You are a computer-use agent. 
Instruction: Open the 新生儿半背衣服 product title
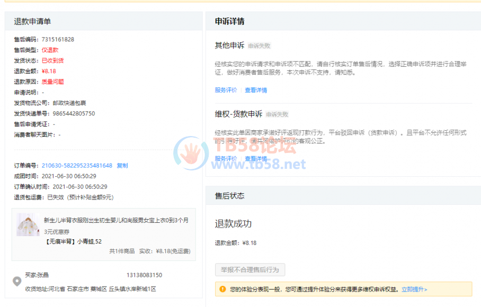115,220
